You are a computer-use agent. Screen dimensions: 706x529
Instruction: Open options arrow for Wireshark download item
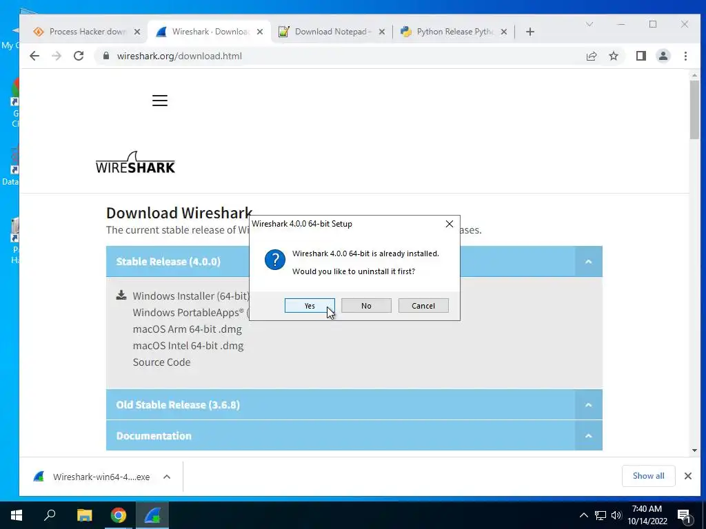(x=167, y=477)
